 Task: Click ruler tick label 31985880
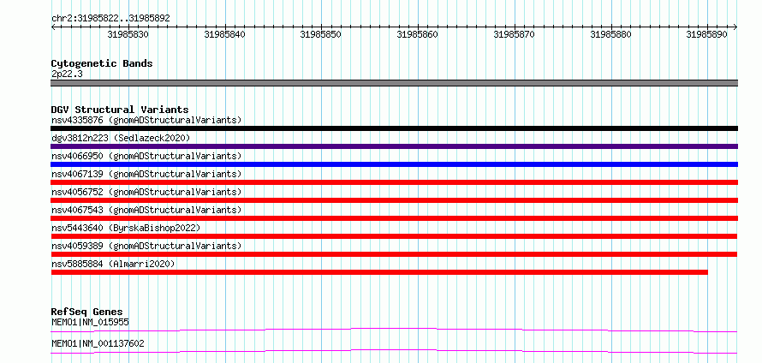point(610,34)
